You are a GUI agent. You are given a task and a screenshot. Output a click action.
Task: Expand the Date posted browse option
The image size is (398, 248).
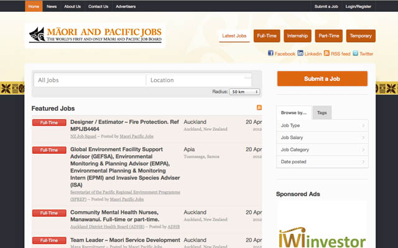point(322,162)
